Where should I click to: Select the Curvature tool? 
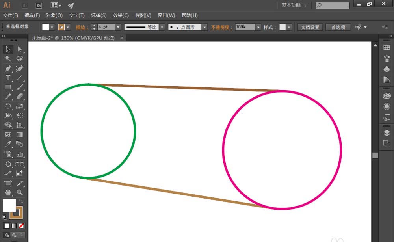[20, 68]
